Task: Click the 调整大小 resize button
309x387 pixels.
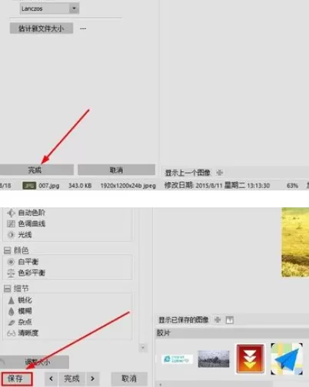Action: coord(35,362)
